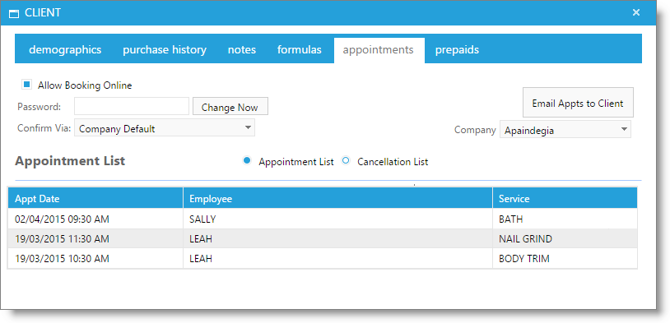Select the Cancellation List radio button
This screenshot has height=323, width=670.
(346, 161)
